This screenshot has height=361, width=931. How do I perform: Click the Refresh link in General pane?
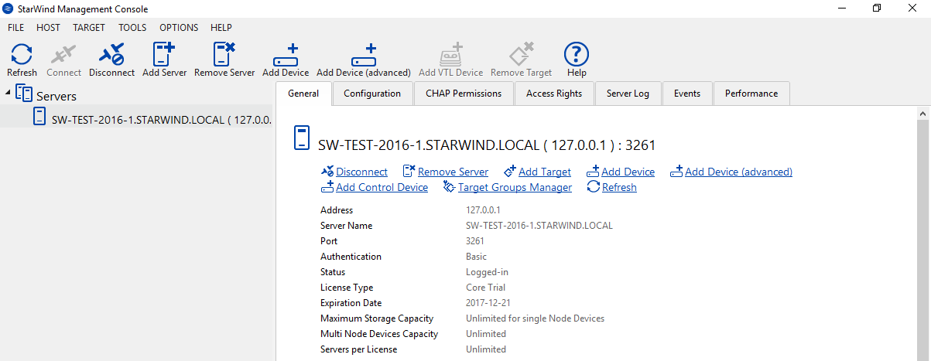[619, 187]
